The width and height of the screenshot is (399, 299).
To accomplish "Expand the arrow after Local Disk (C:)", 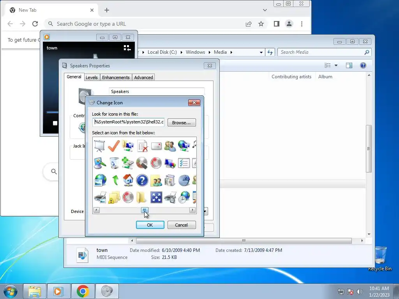I will [182, 53].
